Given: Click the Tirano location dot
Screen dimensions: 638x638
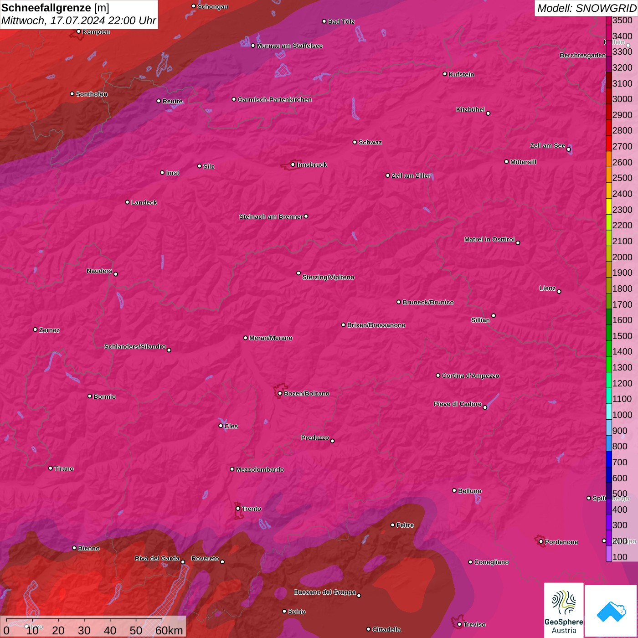Looking at the screenshot, I should click(51, 468).
